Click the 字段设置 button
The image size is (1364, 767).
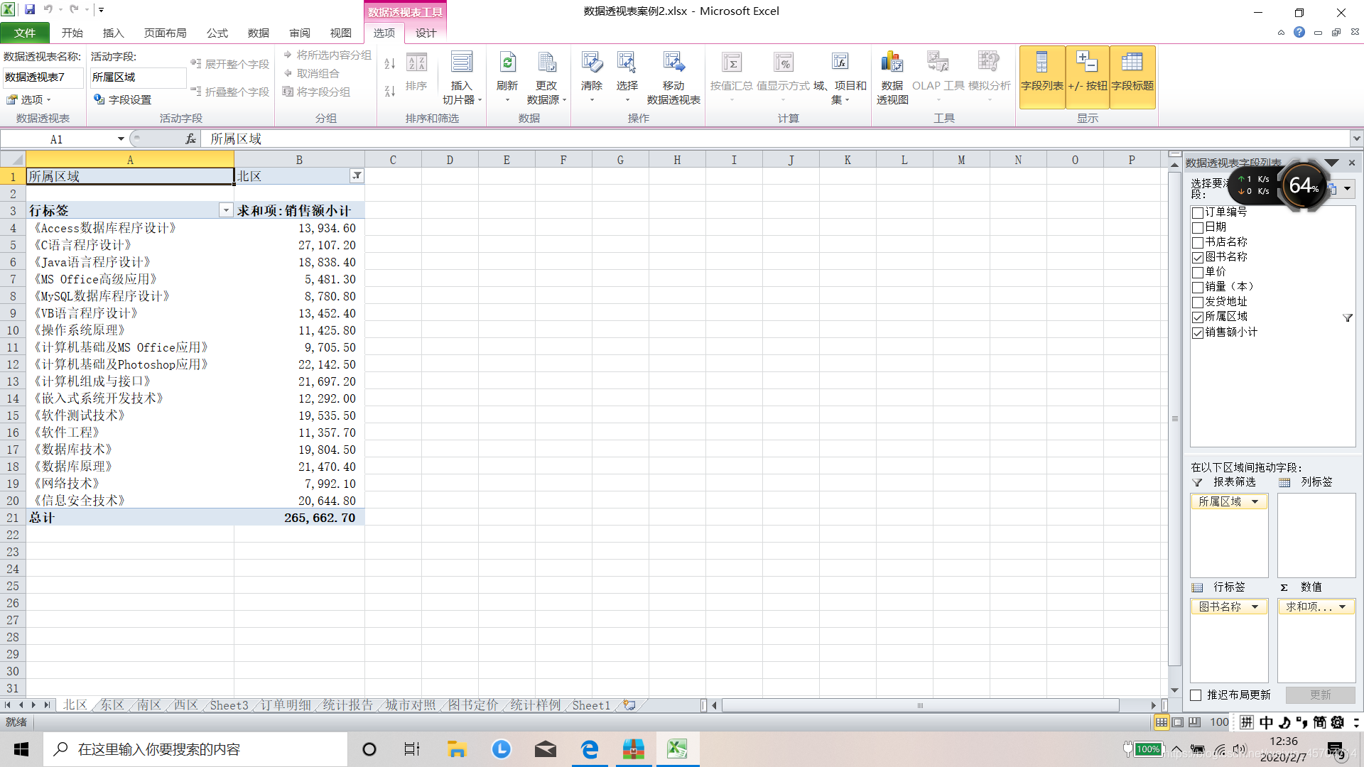122,99
